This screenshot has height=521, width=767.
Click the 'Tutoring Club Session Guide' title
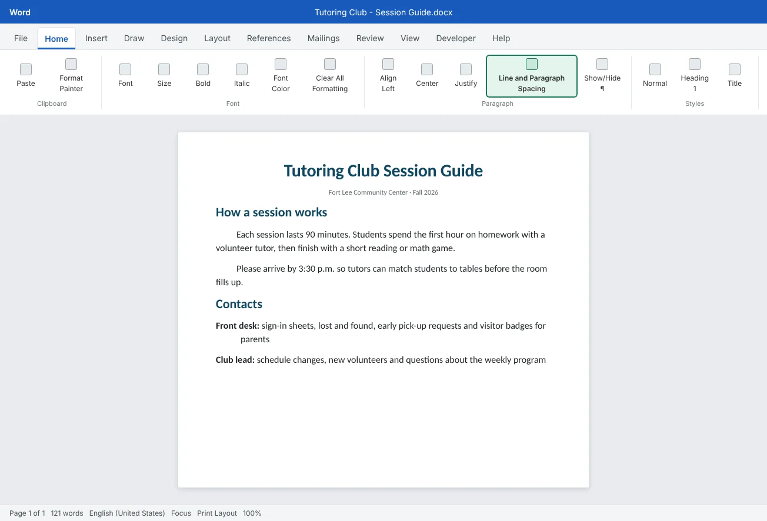tap(383, 171)
